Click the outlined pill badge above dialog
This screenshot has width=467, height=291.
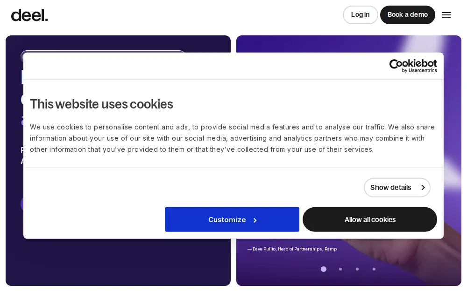point(103,51)
